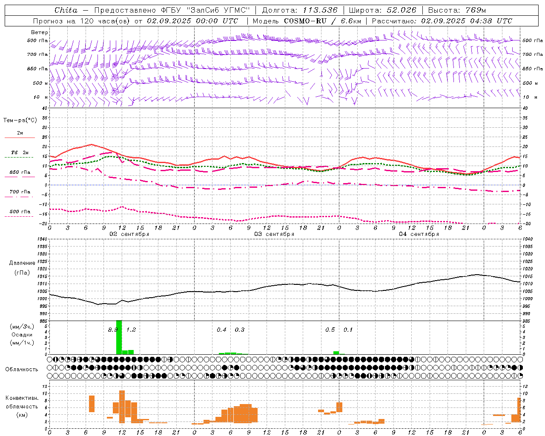Click the '700 гПа' dash-dot legend line sample
The height and width of the screenshot is (436, 545).
19,197
